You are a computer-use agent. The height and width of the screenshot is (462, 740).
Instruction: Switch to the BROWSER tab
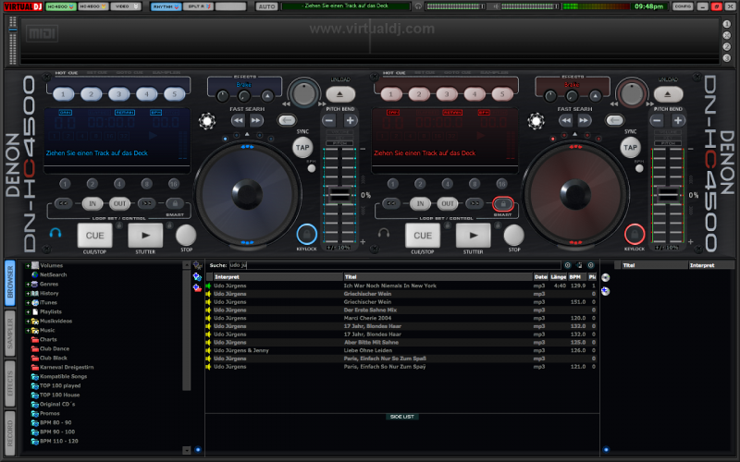click(10, 282)
